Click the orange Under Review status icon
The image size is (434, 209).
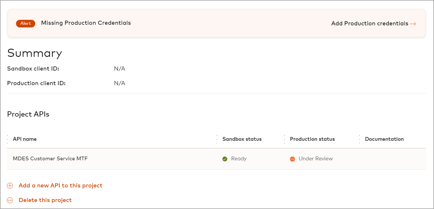(292, 159)
